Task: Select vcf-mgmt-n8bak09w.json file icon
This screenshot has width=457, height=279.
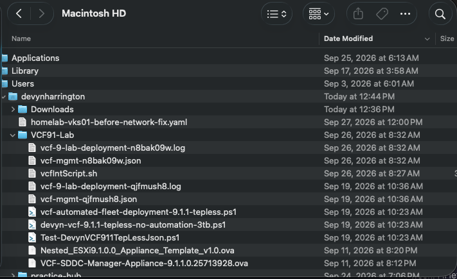Action: point(32,160)
